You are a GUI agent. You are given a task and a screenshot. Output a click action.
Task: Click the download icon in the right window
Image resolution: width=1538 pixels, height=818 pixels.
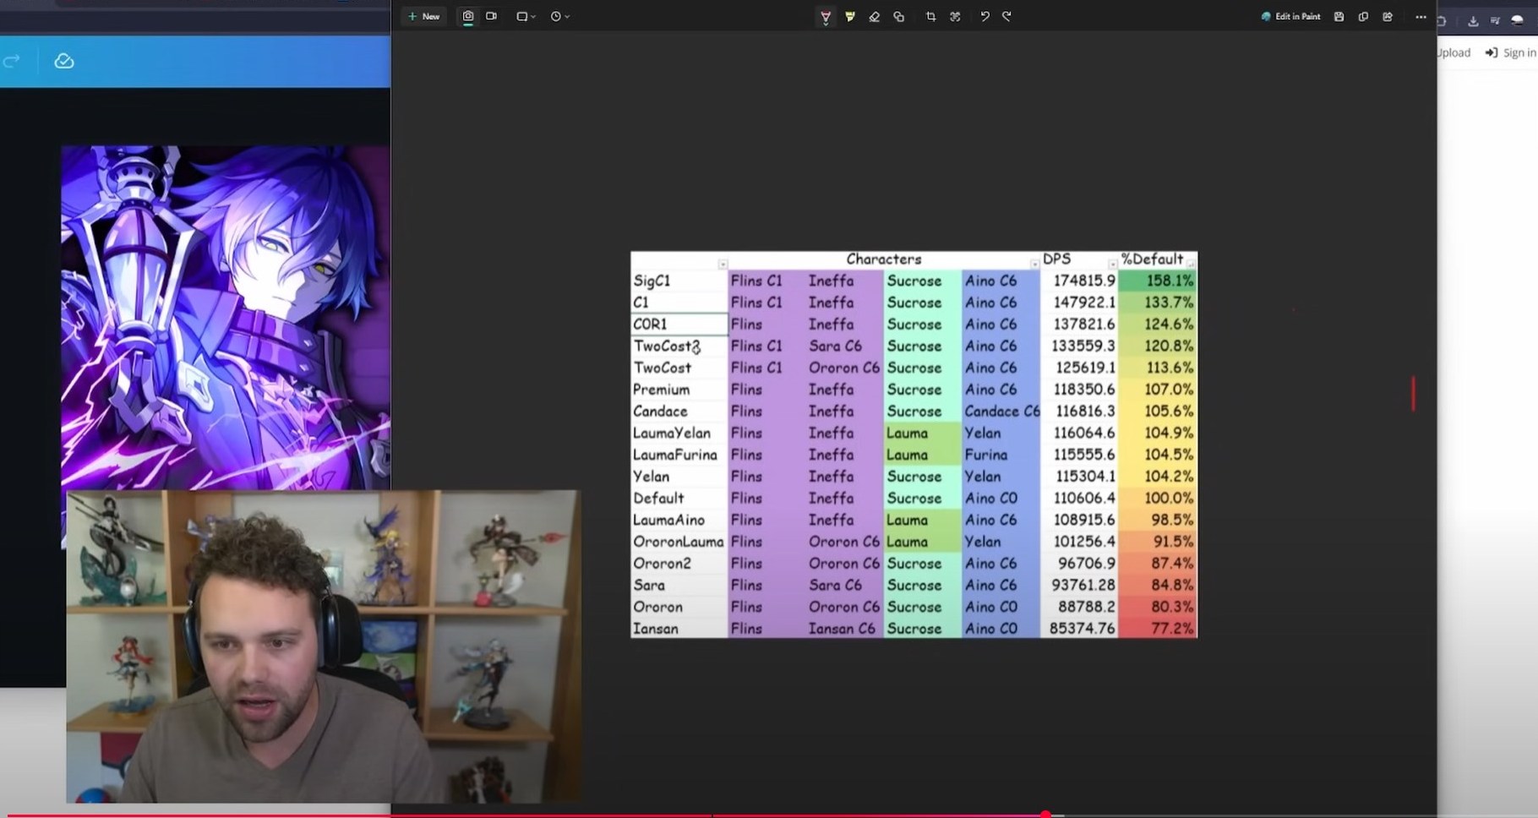(1473, 21)
